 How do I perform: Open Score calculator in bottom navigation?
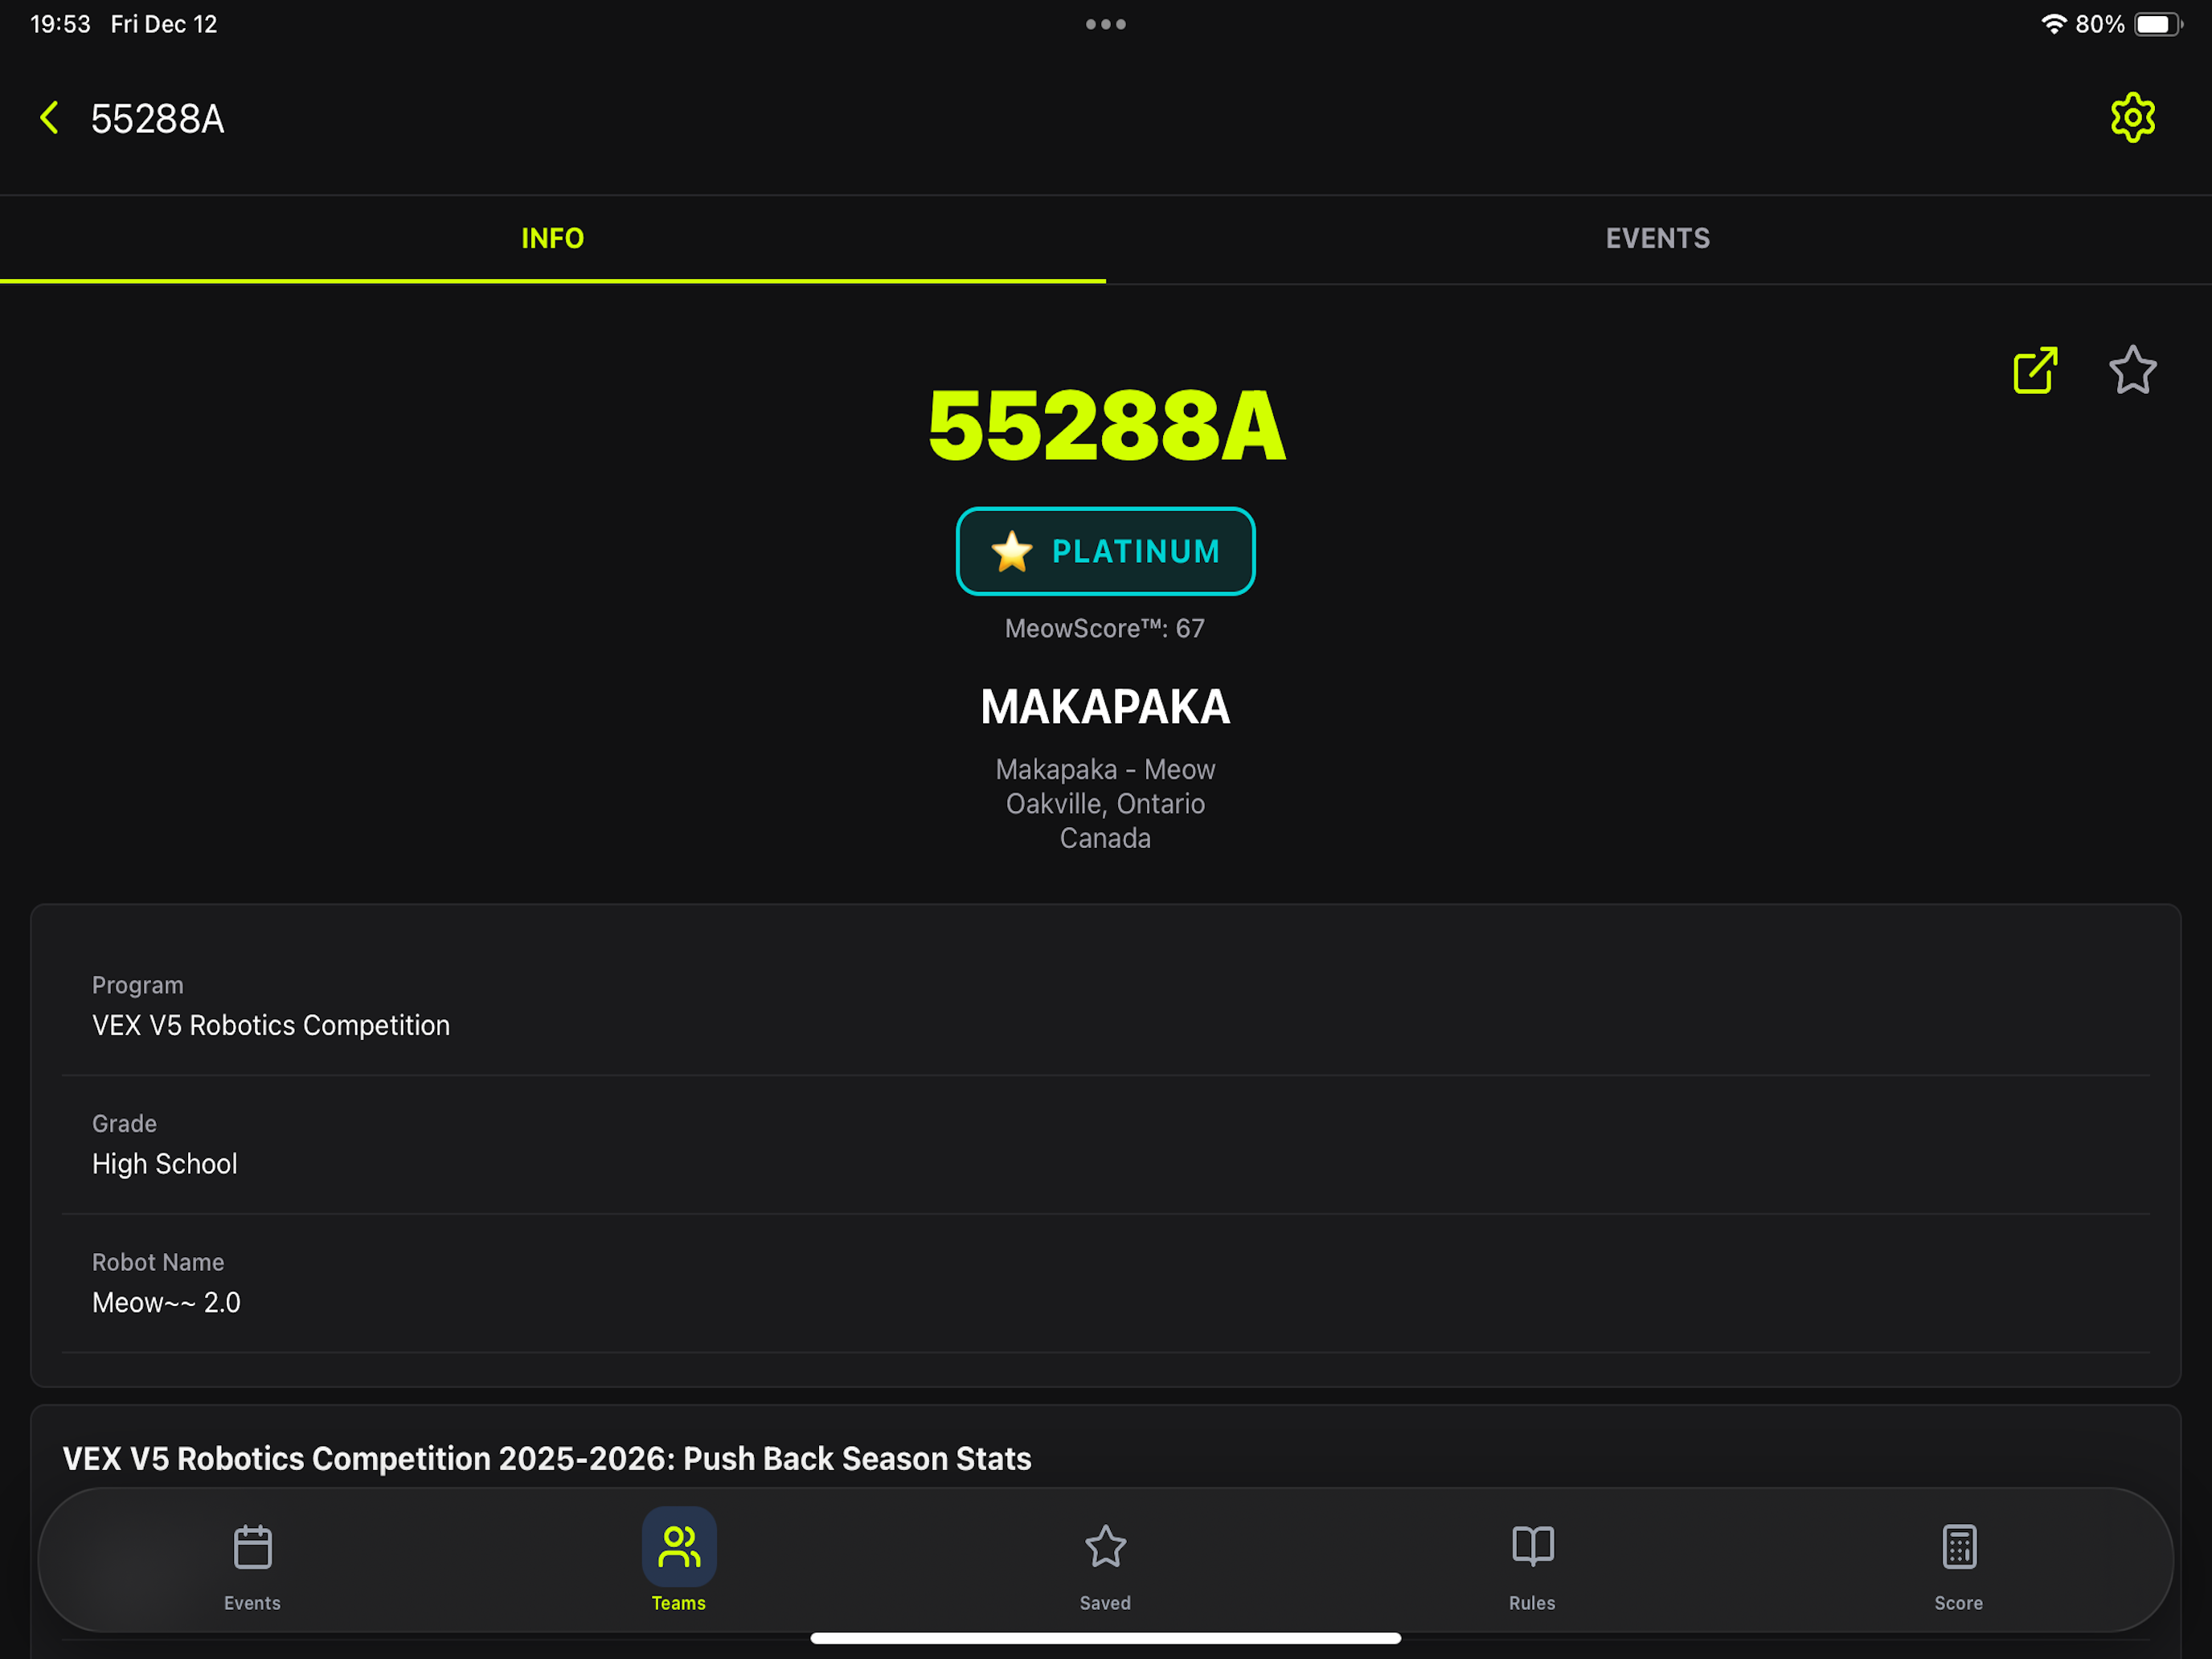pyautogui.click(x=1958, y=1567)
